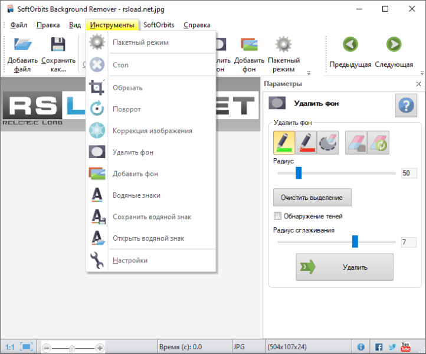Click wrench icon next to Настройки

tap(97, 260)
